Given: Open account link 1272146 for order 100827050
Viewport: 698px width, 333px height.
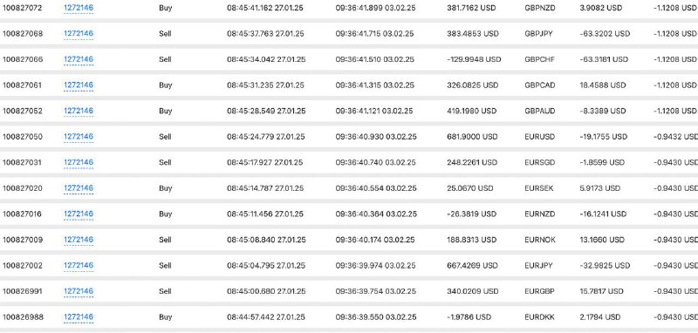Looking at the screenshot, I should pos(79,137).
